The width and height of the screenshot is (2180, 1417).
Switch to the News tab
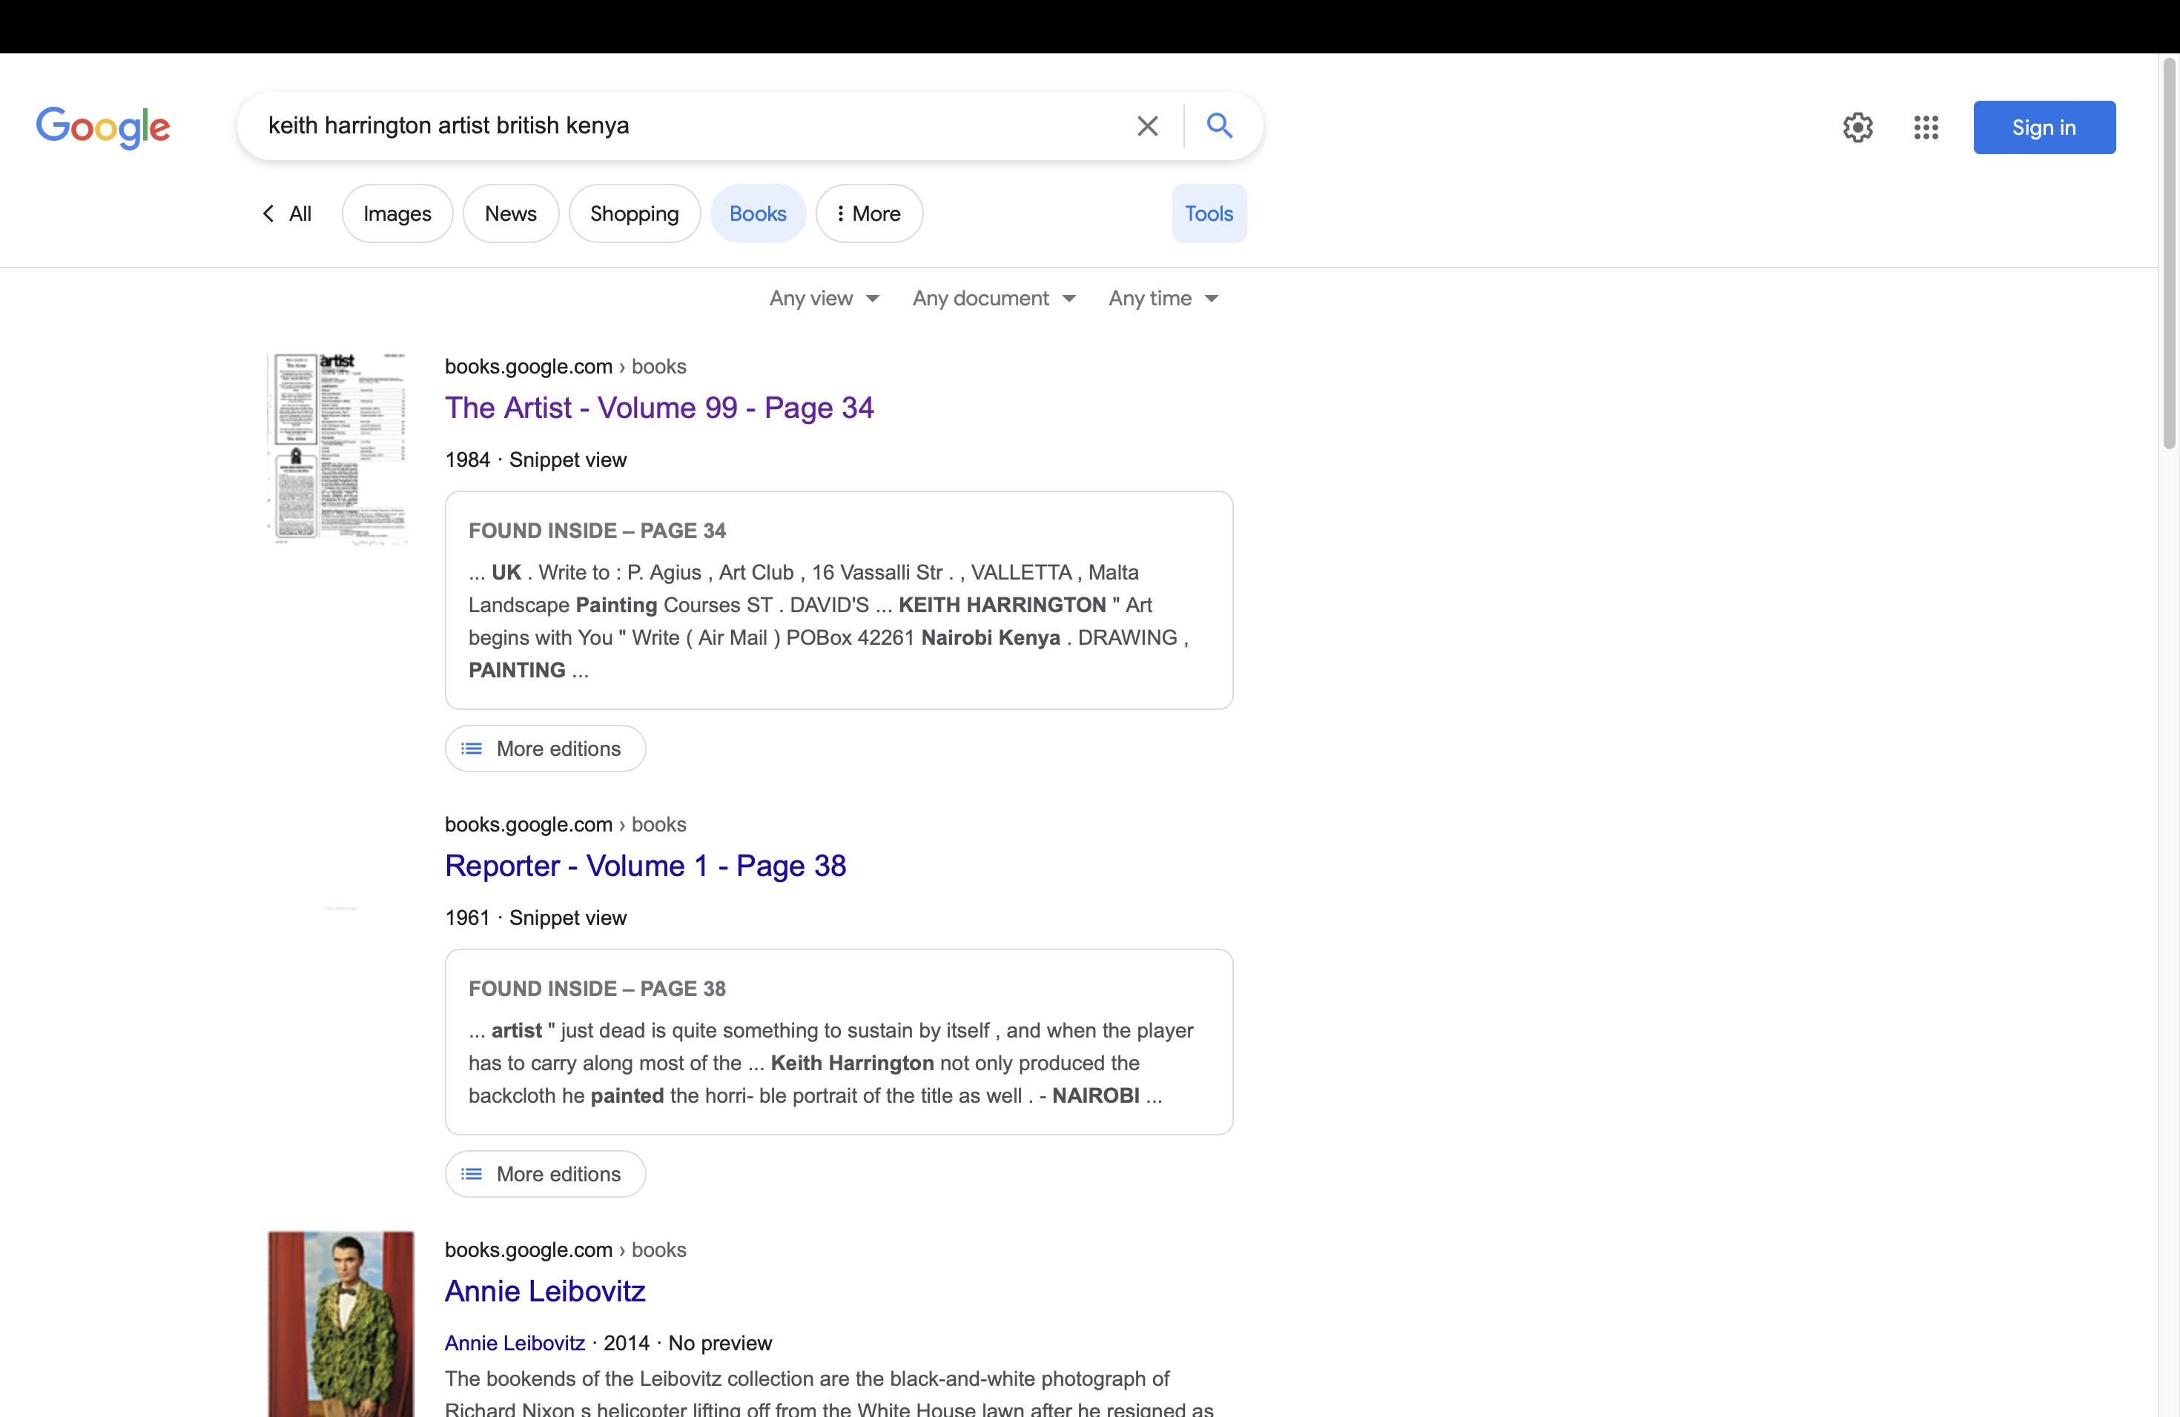click(x=510, y=213)
